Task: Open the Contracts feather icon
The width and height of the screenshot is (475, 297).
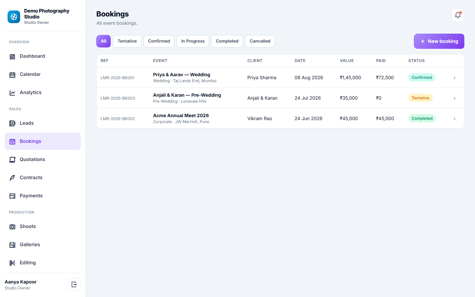Action: click(12, 178)
